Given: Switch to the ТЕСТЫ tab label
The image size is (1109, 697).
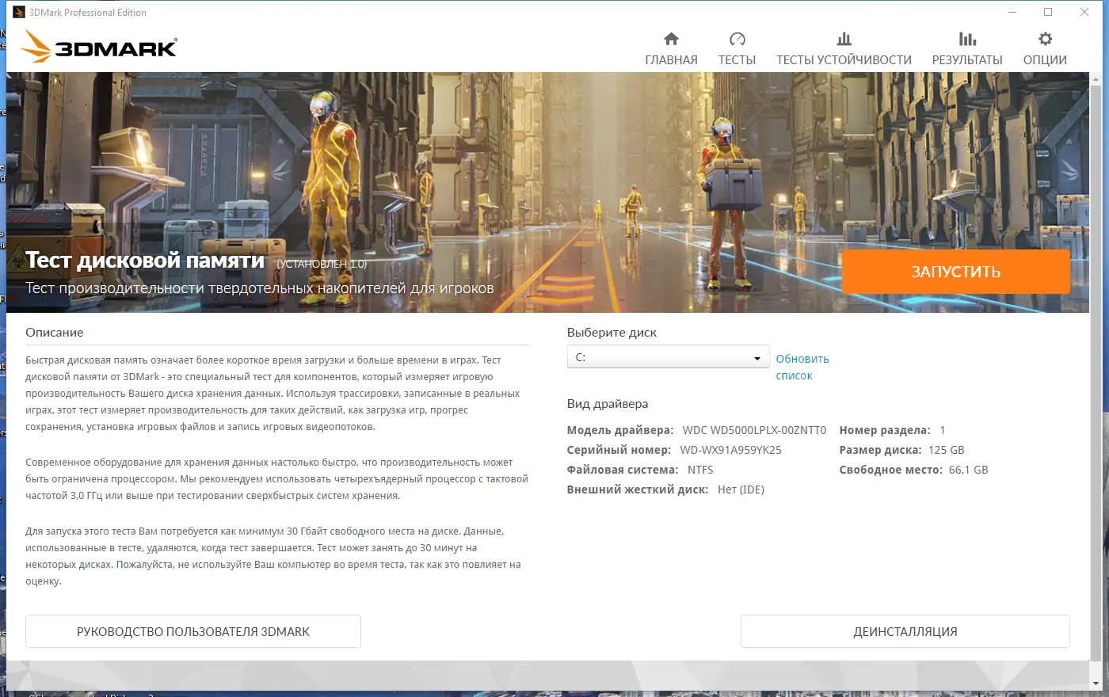Looking at the screenshot, I should (737, 60).
